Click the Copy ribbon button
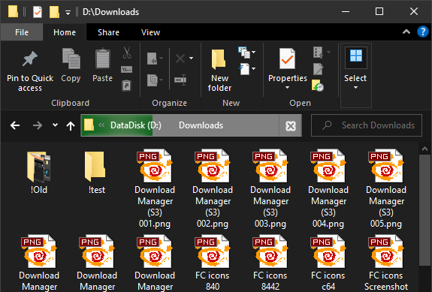Viewport: 432px width, 292px height. pyautogui.click(x=71, y=65)
